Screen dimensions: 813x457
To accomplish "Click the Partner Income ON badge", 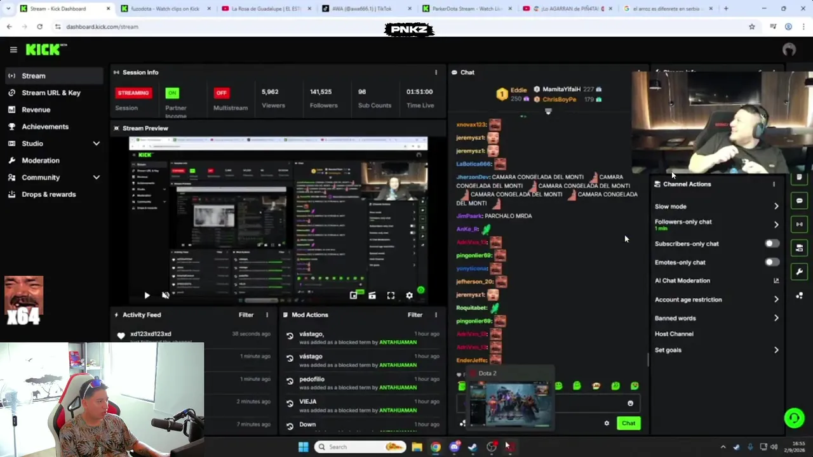I will pyautogui.click(x=172, y=93).
